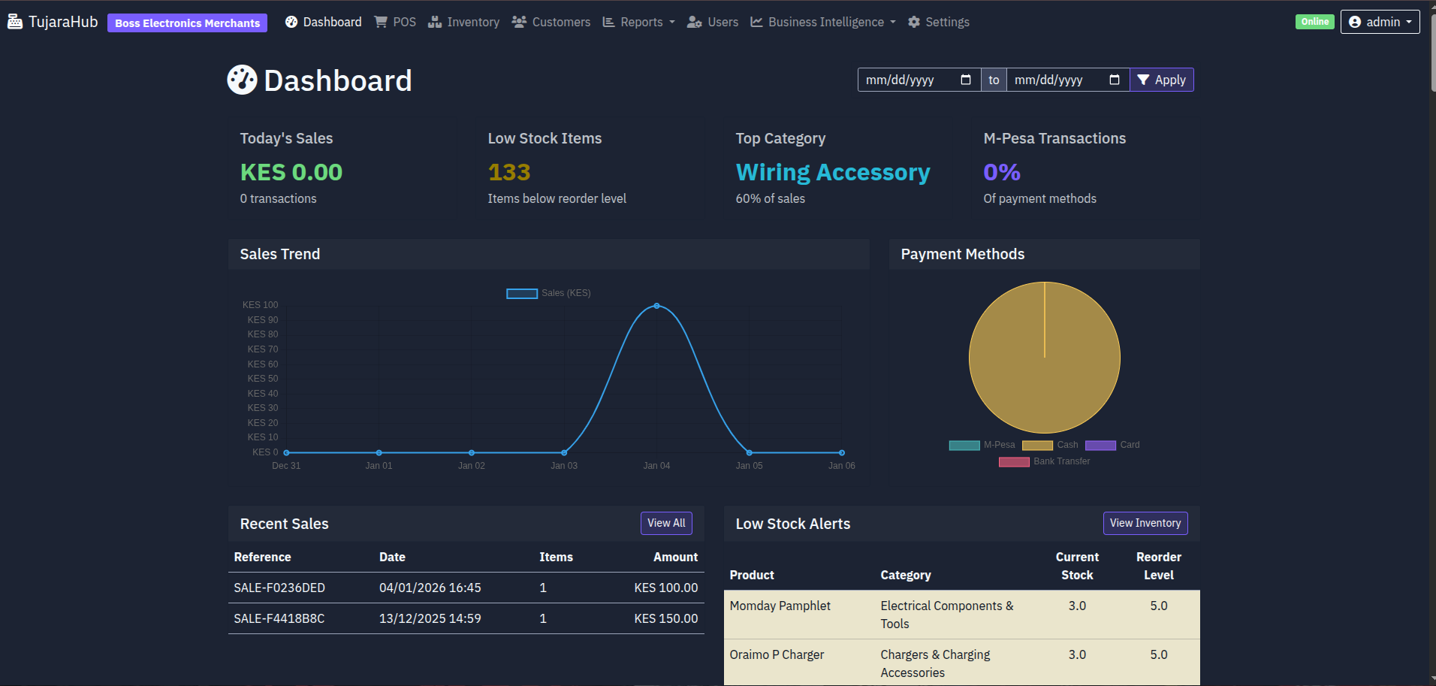Click the calendar icon on the first date field
This screenshot has height=686, width=1436.
[967, 80]
